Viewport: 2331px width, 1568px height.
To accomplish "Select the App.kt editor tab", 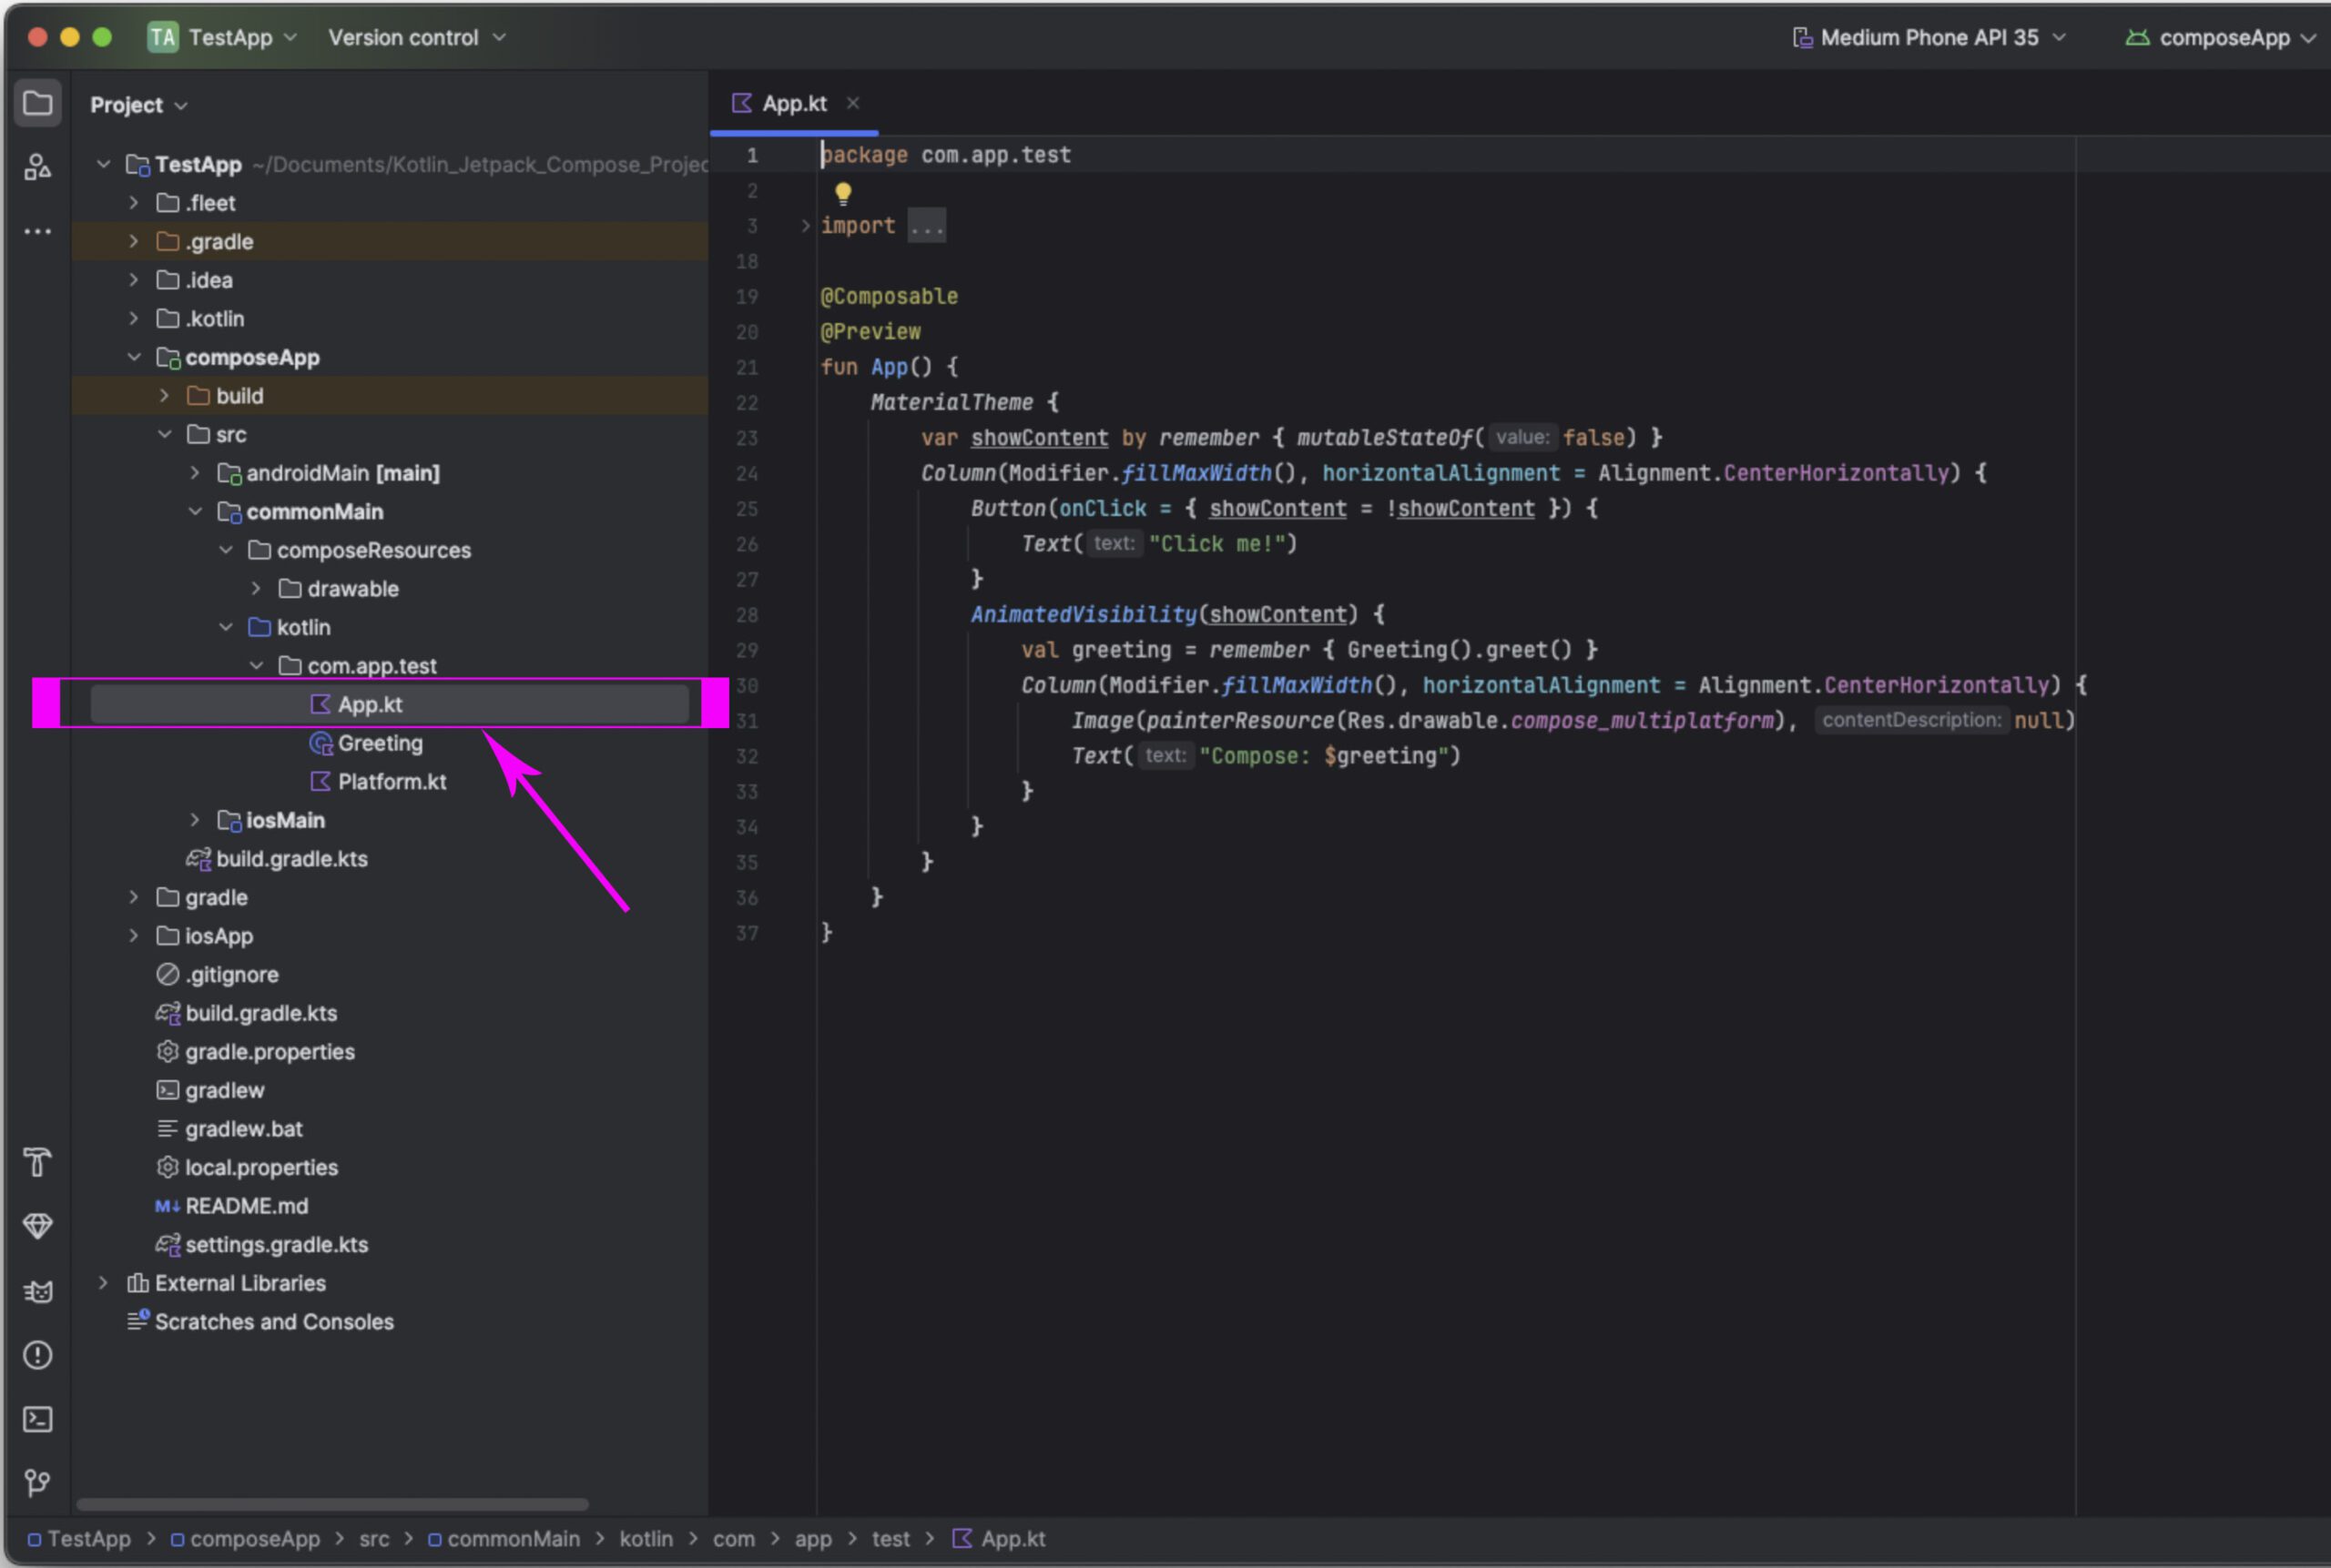I will pyautogui.click(x=794, y=103).
